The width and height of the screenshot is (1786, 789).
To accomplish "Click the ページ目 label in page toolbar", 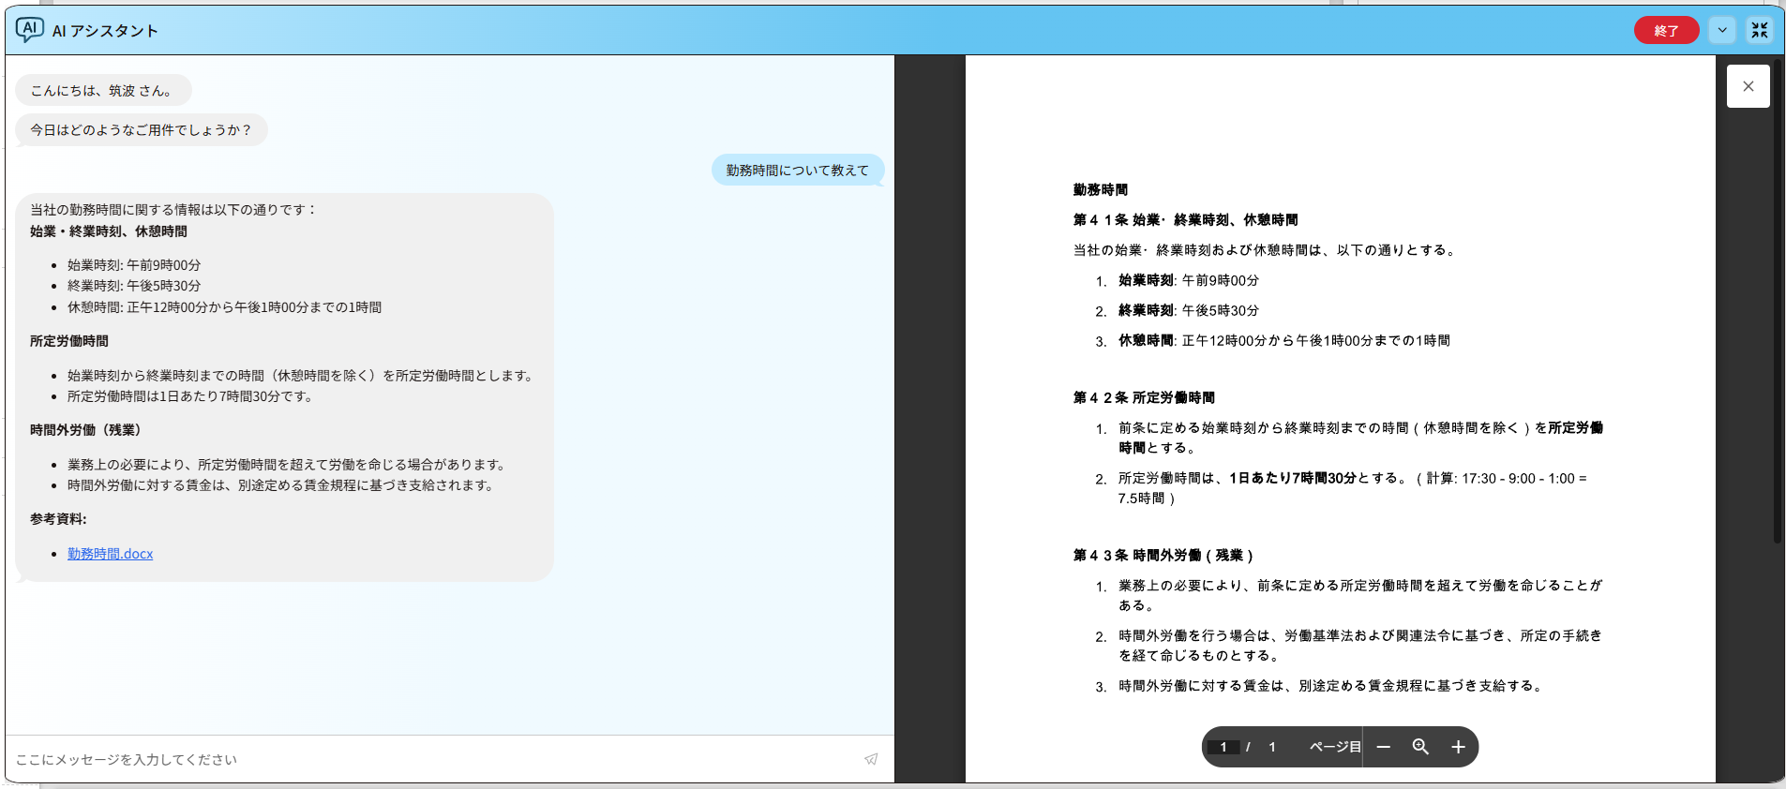I will point(1334,747).
